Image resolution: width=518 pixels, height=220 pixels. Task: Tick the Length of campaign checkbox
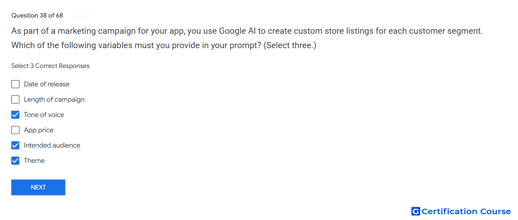click(x=15, y=99)
